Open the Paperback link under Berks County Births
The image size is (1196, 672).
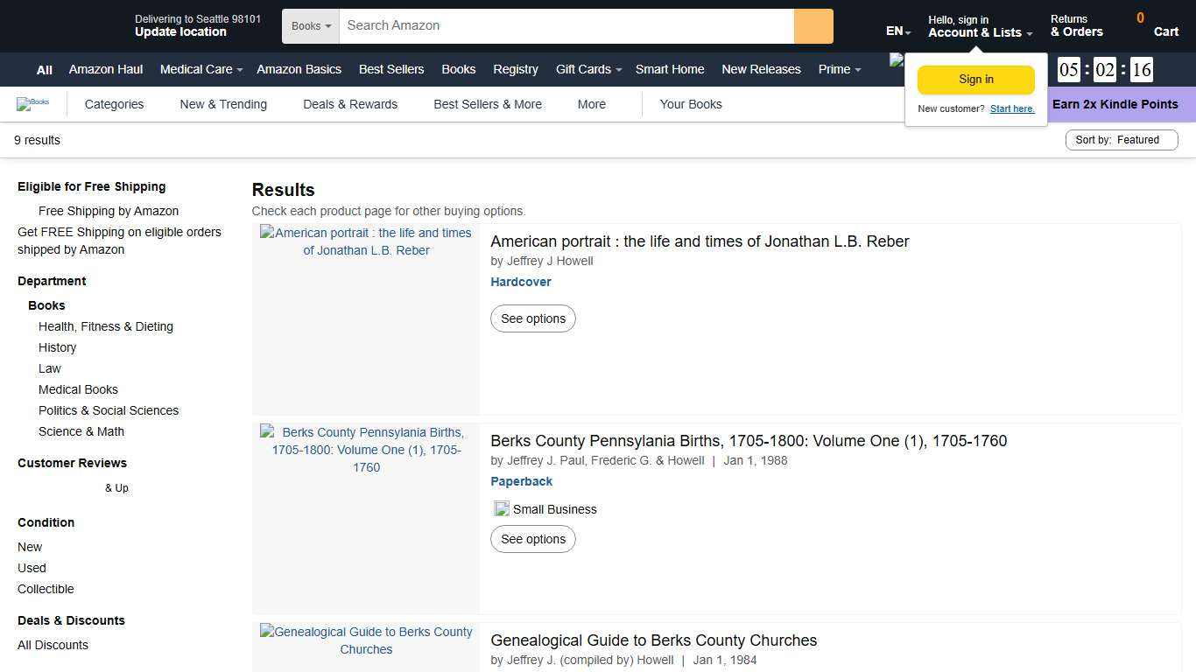tap(521, 481)
